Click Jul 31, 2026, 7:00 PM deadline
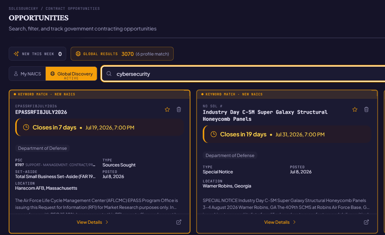The width and height of the screenshot is (385, 235). 300,135
